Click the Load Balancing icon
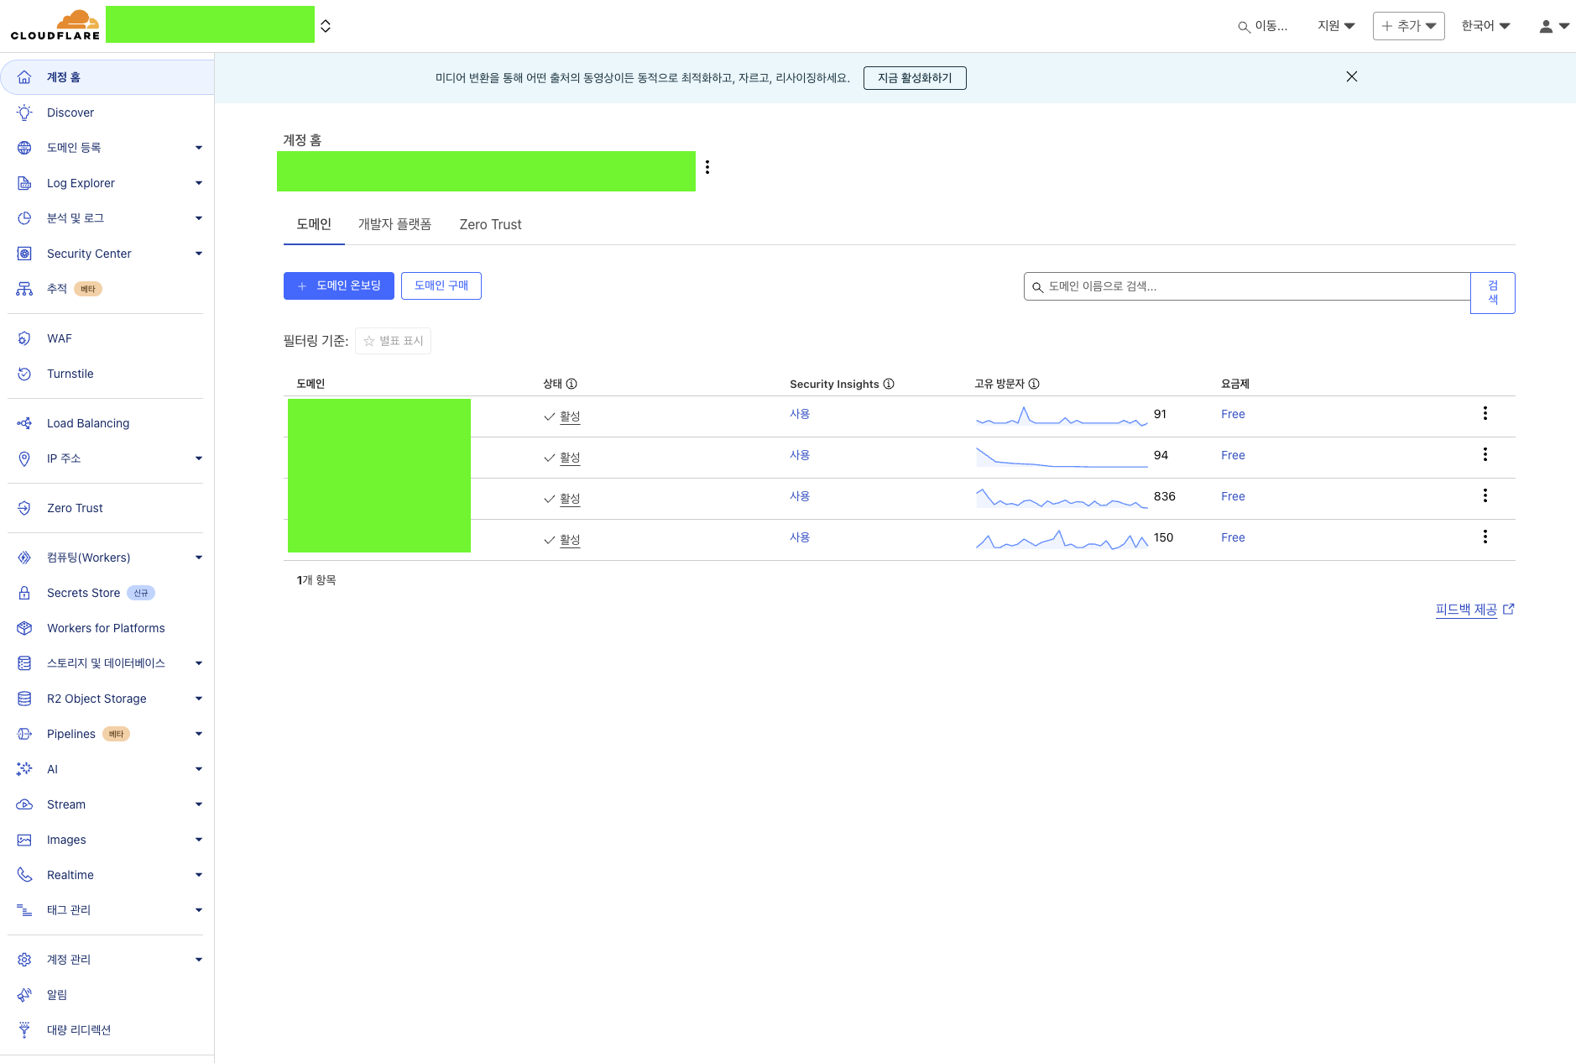 [24, 423]
